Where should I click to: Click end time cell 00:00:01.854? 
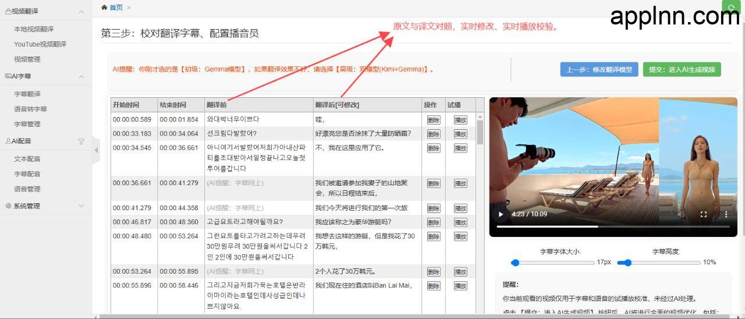(179, 119)
